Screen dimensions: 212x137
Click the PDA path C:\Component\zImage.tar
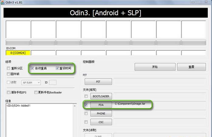point(130,104)
